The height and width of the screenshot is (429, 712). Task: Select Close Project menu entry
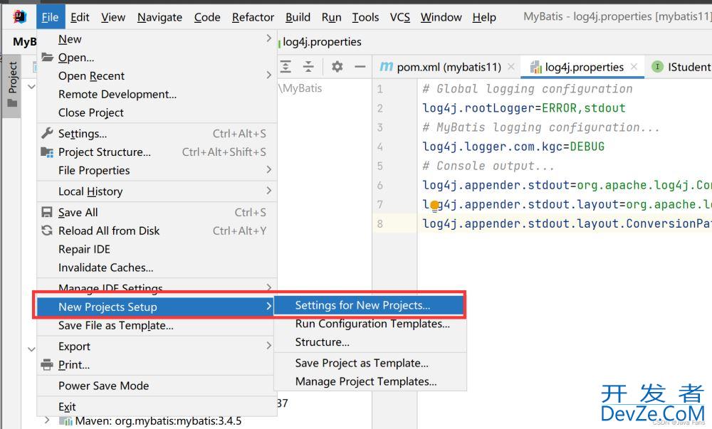point(157,112)
